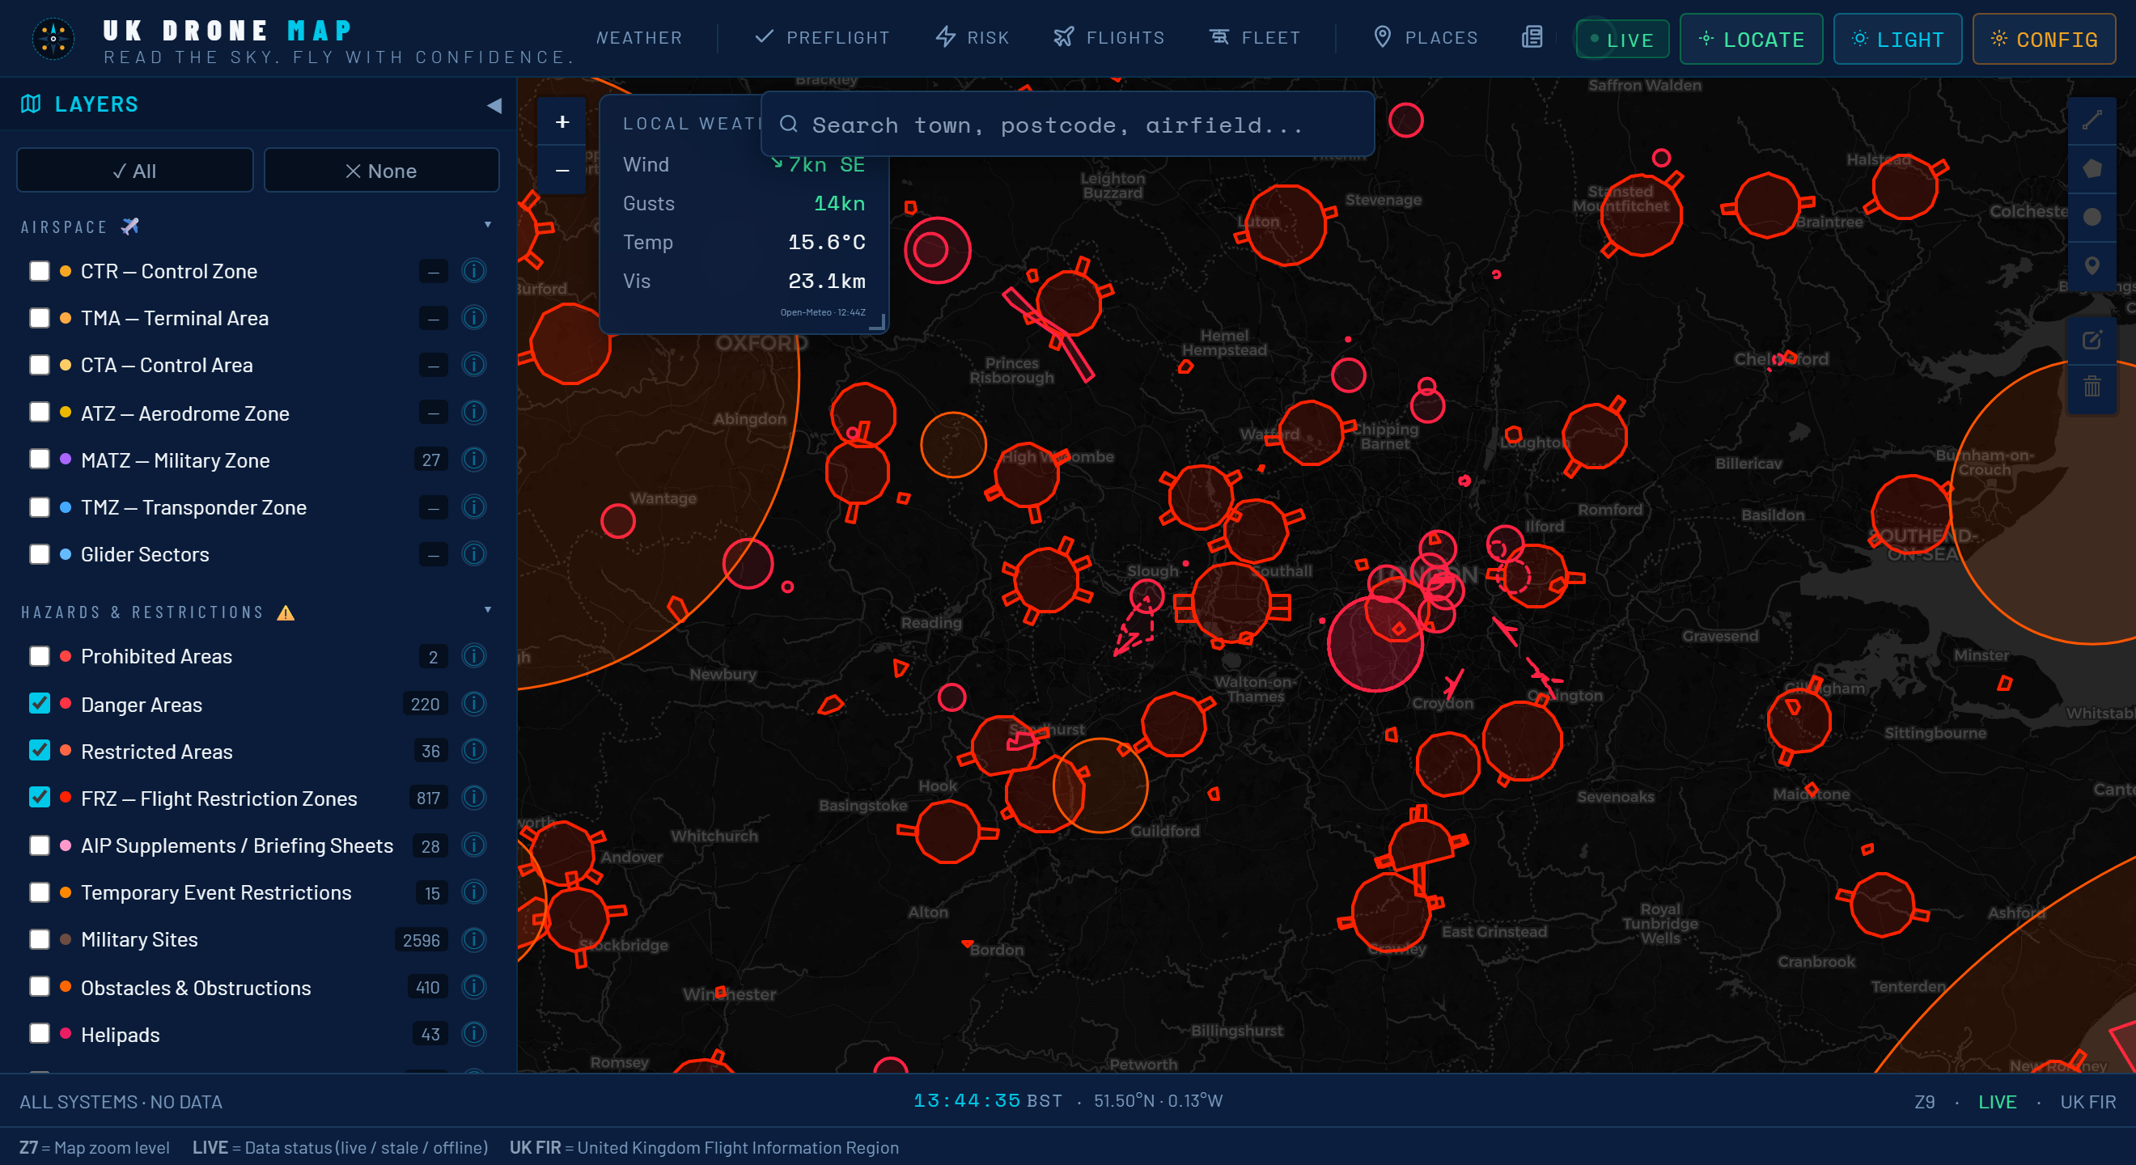Image resolution: width=2136 pixels, height=1165 pixels.
Task: Zoom in on the map with plus
Action: click(x=562, y=122)
